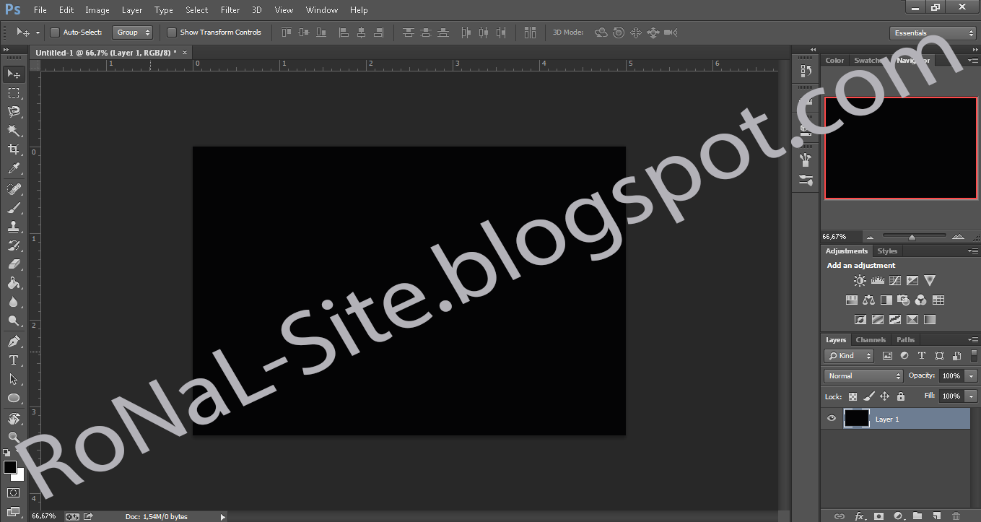This screenshot has height=522, width=981.
Task: Click the Delete layer trash icon
Action: [956, 516]
